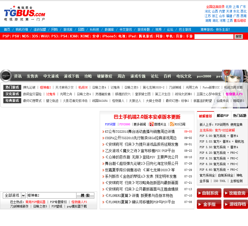The width and height of the screenshot is (248, 226).
Task: Open the 自制系统 red button
Action: click(209, 193)
